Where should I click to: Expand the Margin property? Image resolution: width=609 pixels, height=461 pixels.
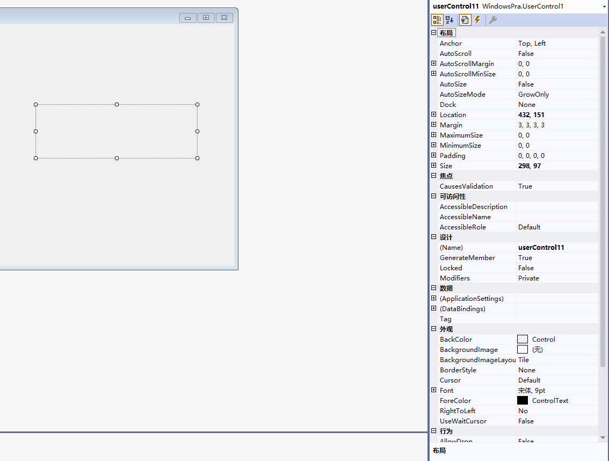434,125
